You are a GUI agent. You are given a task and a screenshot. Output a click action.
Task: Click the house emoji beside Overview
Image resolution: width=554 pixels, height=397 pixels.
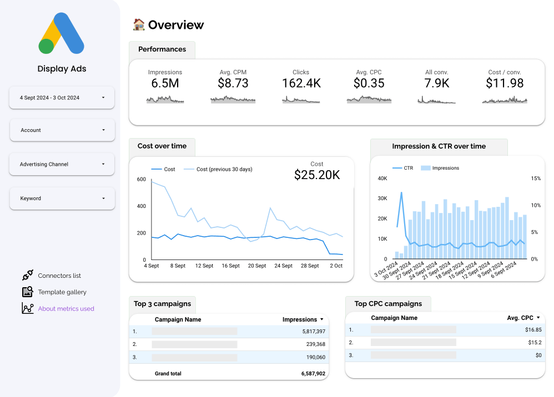[139, 25]
